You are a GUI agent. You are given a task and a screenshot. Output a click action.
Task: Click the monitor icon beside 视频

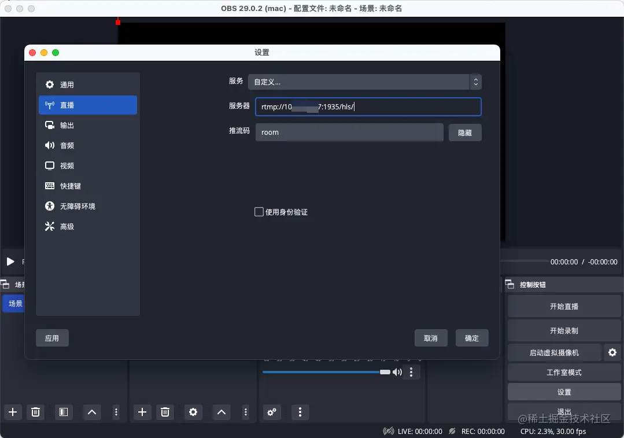pos(50,165)
